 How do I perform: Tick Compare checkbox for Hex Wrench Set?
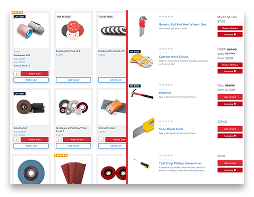[235, 34]
